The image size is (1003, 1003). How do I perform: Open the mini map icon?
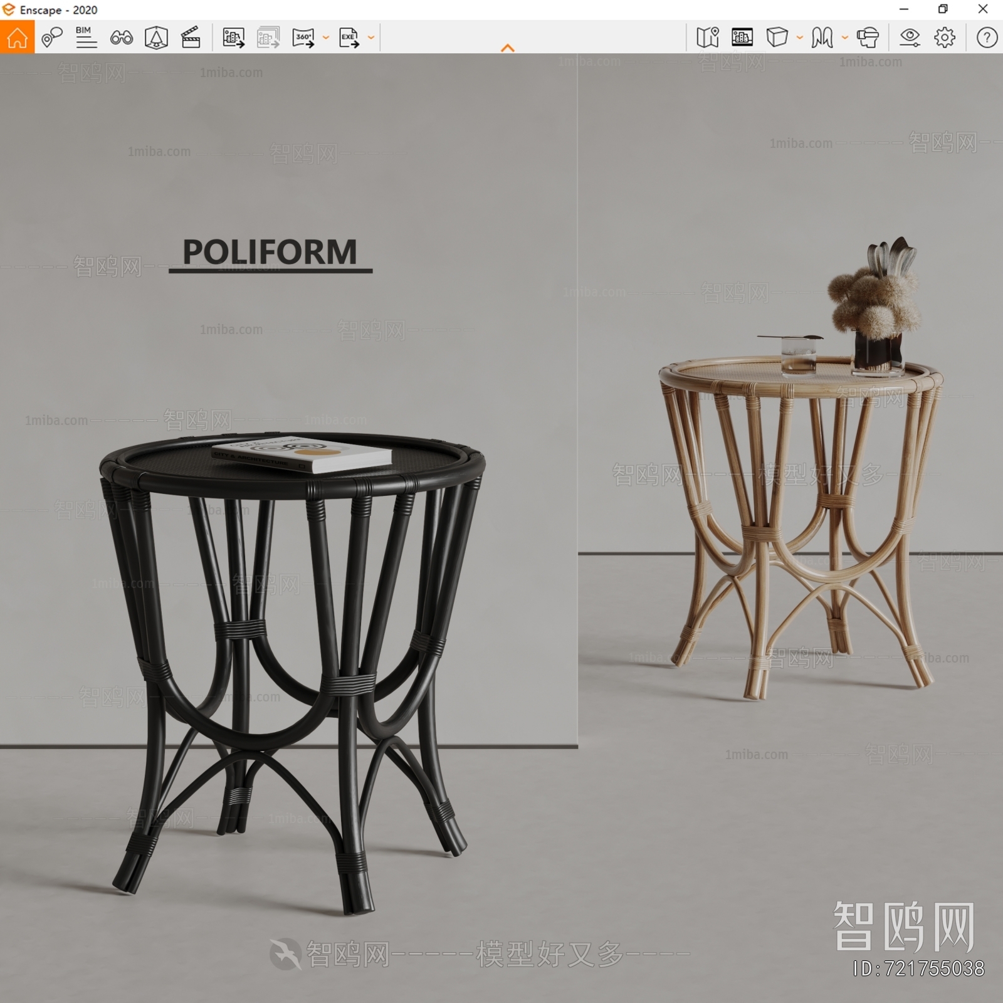(x=708, y=37)
